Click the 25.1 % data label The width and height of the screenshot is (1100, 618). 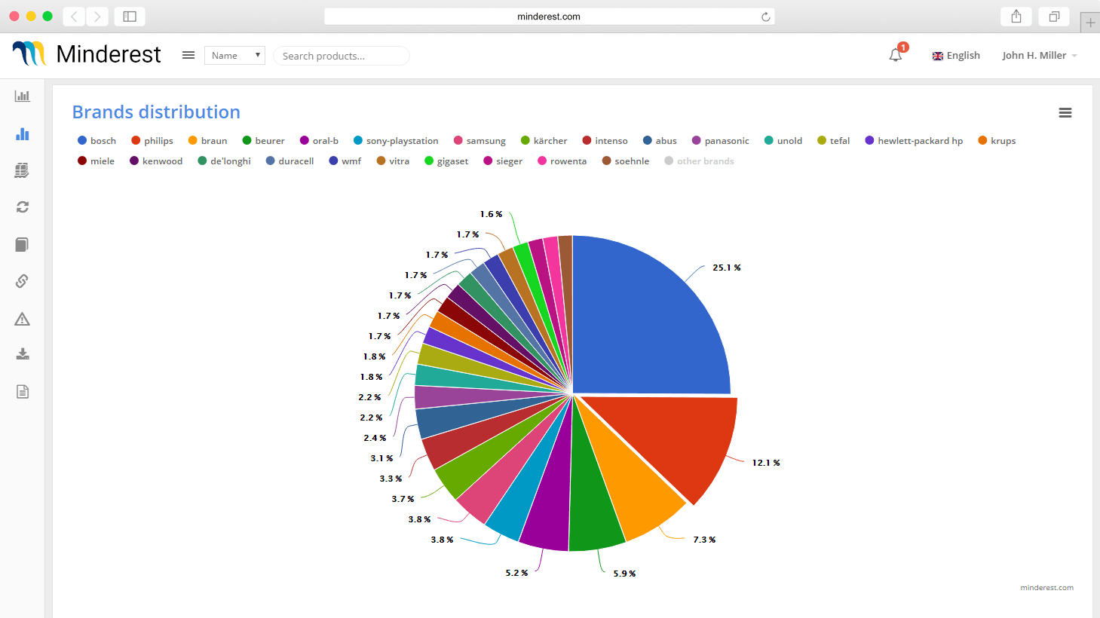coord(727,268)
